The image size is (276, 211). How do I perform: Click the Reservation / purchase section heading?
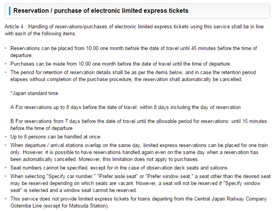pos(101,11)
